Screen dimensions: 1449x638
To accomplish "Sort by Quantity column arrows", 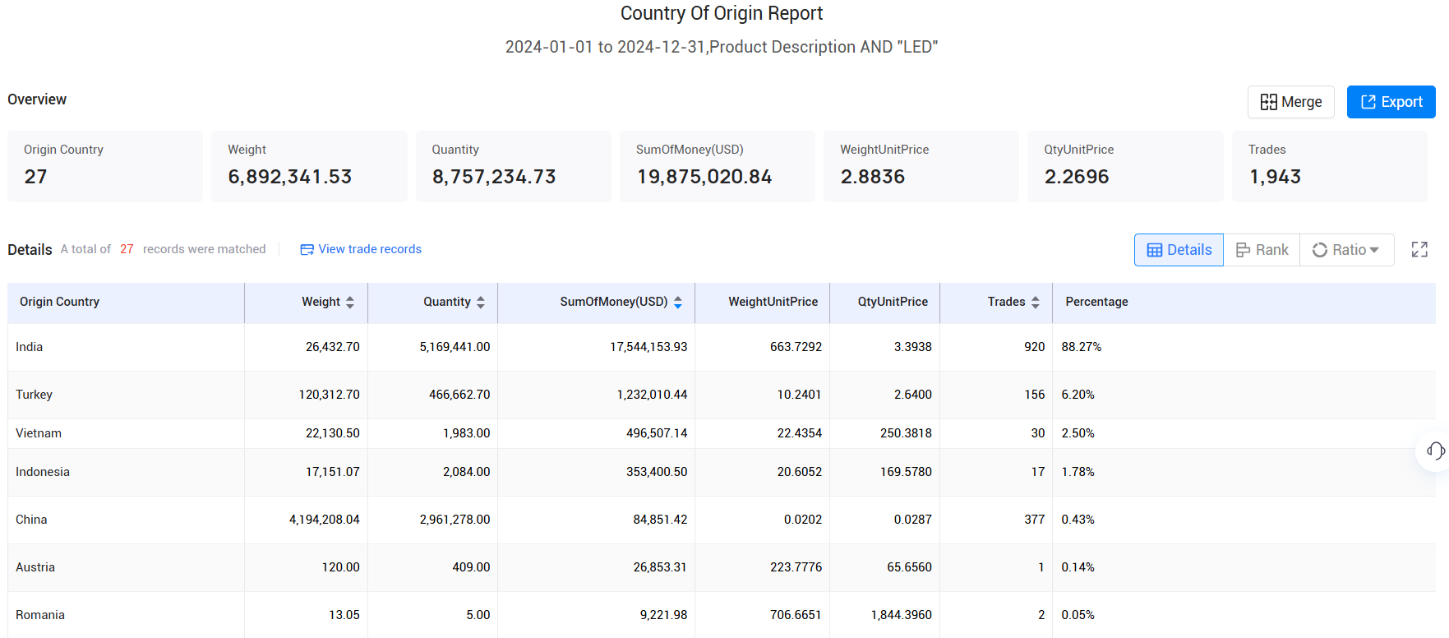I will [481, 303].
